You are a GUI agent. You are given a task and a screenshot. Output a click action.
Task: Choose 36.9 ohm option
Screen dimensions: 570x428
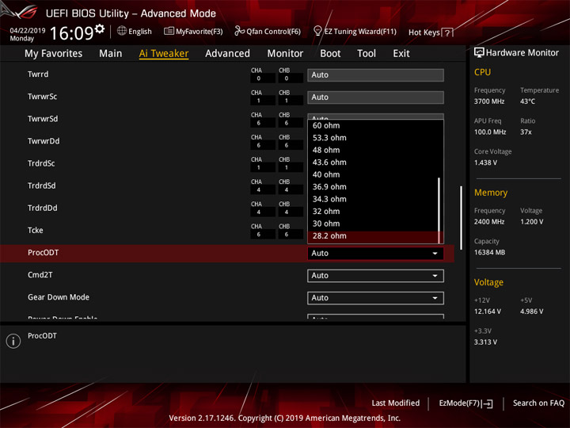tap(373, 187)
